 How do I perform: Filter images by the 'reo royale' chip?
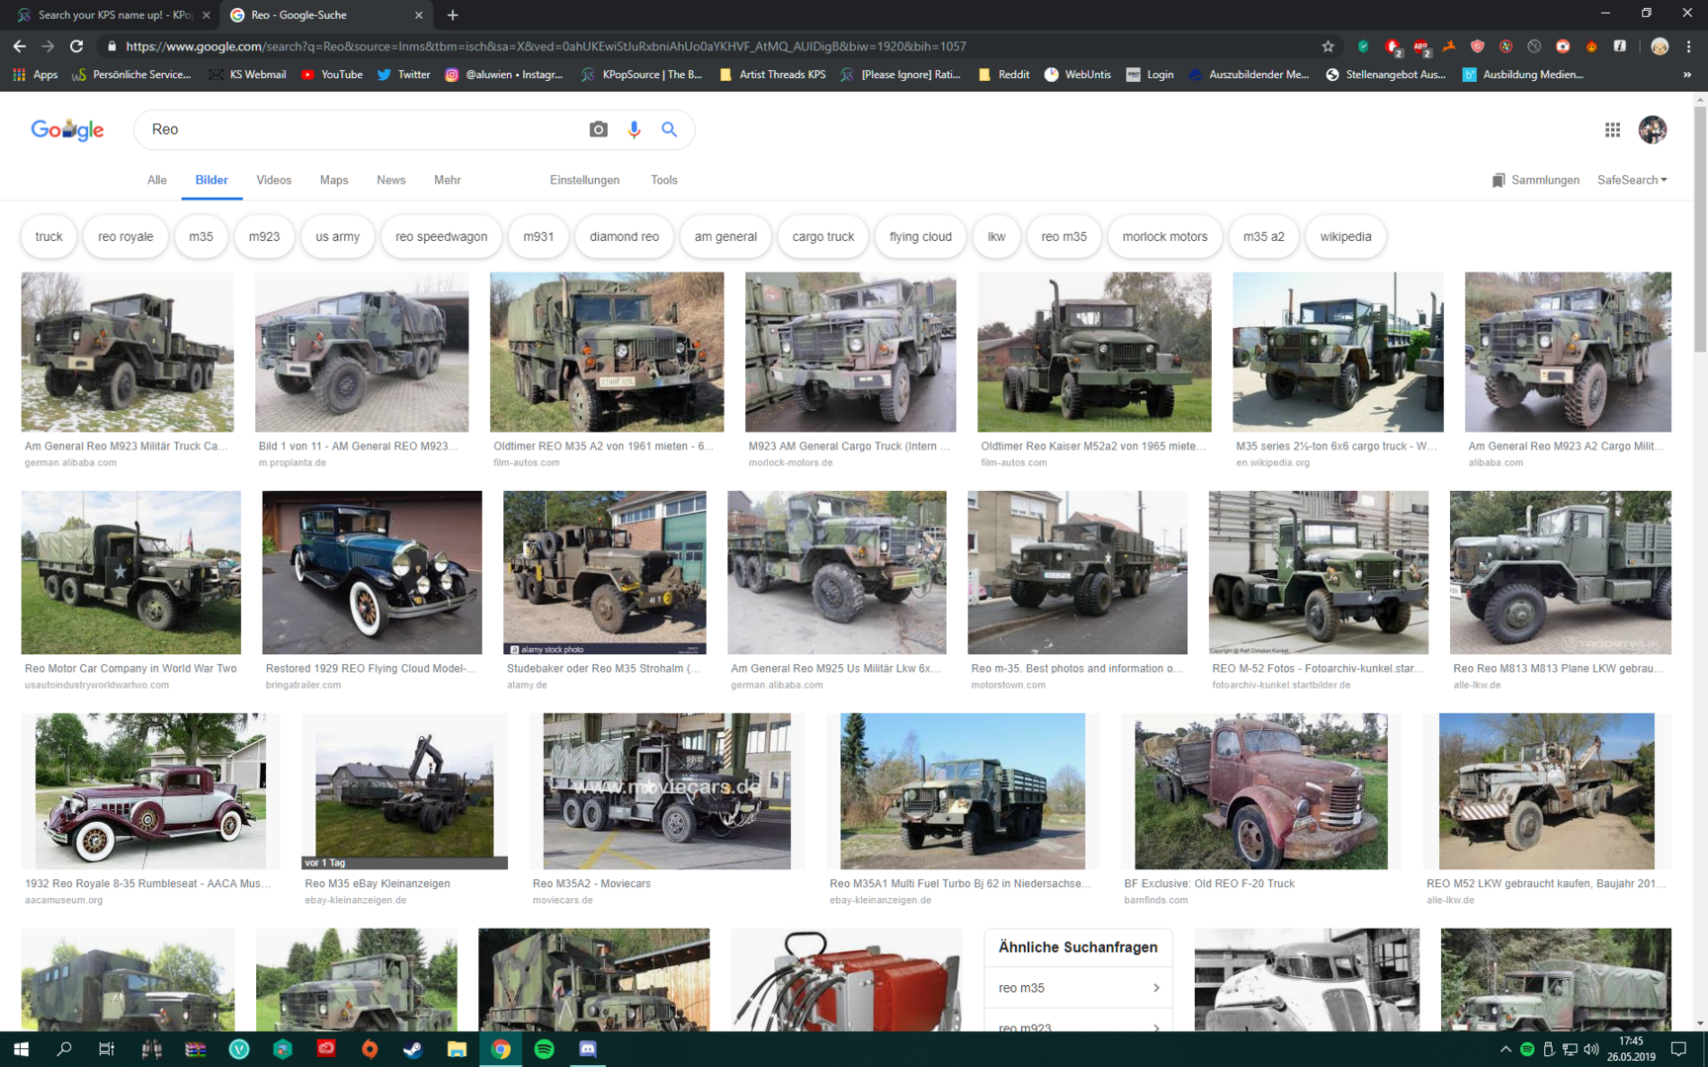[x=126, y=237]
